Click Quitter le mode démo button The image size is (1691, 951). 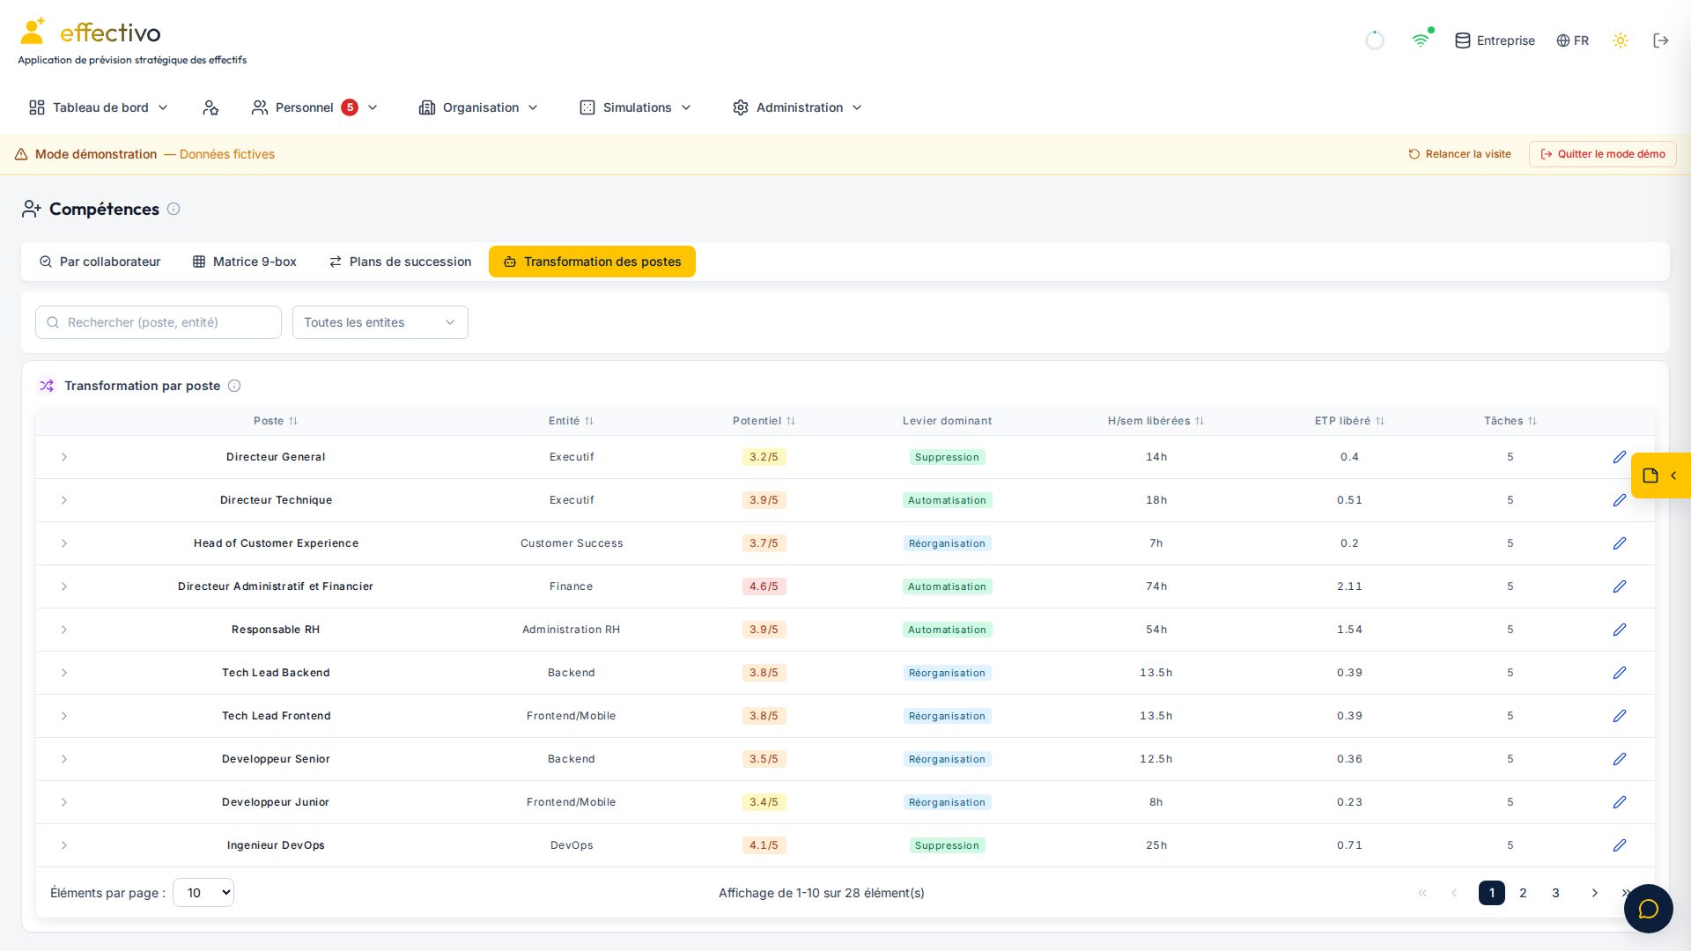tap(1602, 154)
